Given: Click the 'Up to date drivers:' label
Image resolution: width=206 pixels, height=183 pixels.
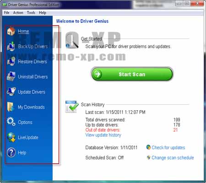Looking at the screenshot, I should 102,125.
